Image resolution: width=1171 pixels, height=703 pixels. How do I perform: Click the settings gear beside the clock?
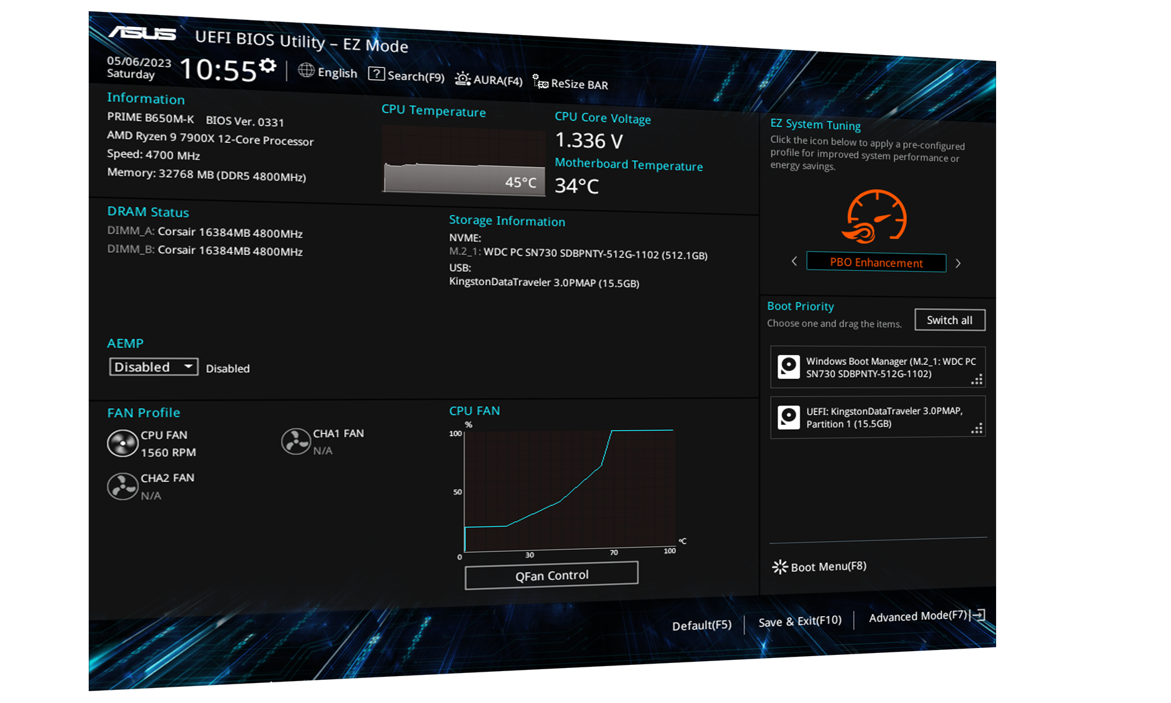(268, 66)
